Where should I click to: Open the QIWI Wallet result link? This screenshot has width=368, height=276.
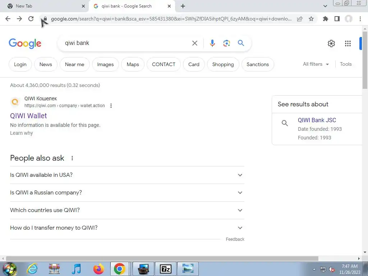[28, 116]
